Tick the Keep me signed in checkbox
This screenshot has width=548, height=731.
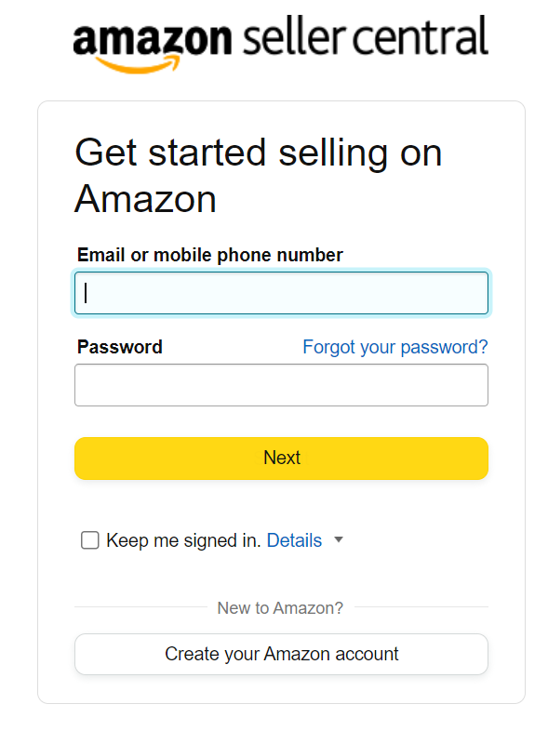pos(90,540)
